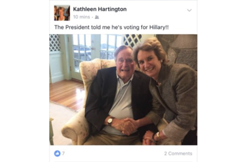Image resolution: width=247 pixels, height=162 pixels.
Task: Click the clasped handshake in the photo
Action: [x=128, y=127]
